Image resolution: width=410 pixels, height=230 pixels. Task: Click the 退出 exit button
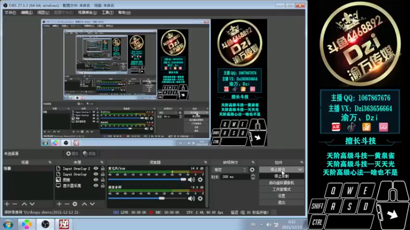(281, 202)
